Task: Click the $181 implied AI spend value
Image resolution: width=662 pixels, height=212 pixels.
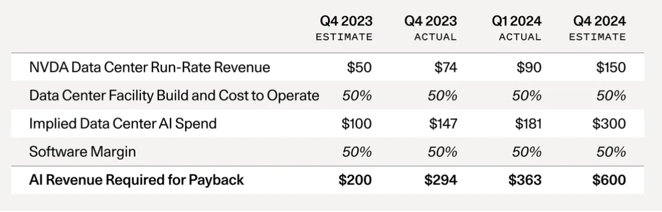Action: click(528, 123)
